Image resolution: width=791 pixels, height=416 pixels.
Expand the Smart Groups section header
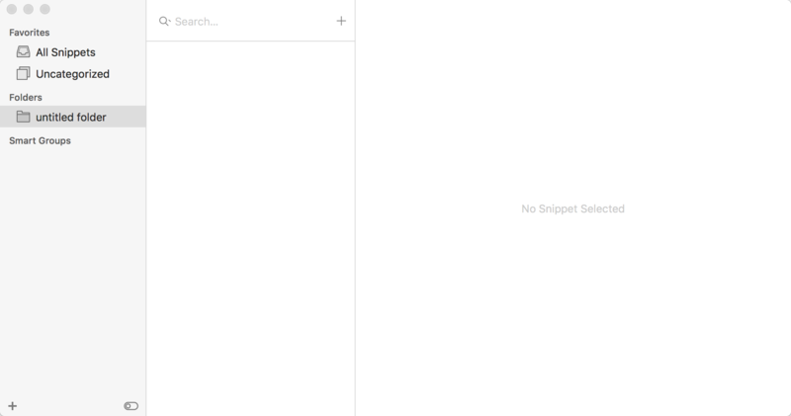coord(40,140)
